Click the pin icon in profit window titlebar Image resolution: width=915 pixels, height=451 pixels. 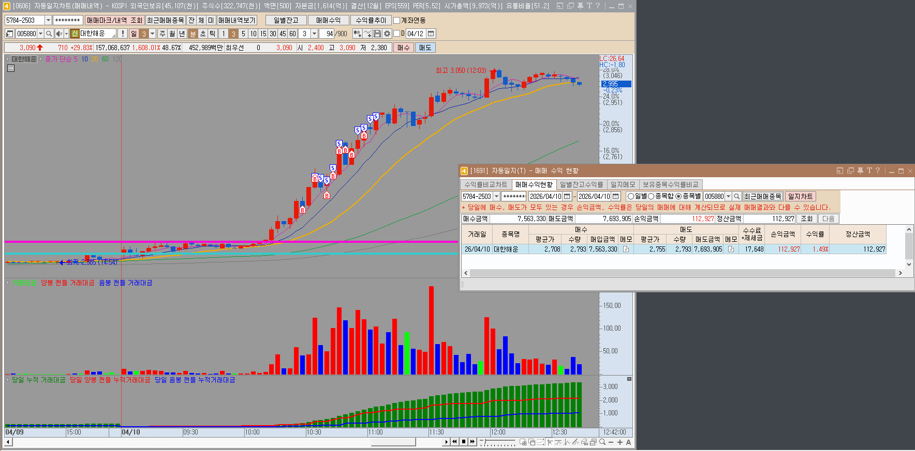coord(860,170)
